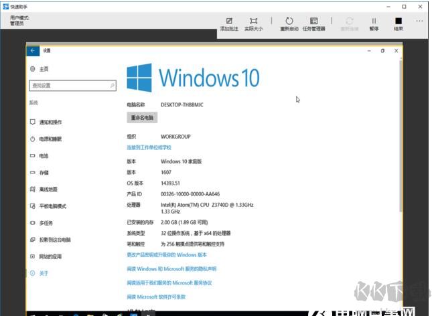Click the 32 位操作系统 system type text
432x316 pixels.
(196, 233)
